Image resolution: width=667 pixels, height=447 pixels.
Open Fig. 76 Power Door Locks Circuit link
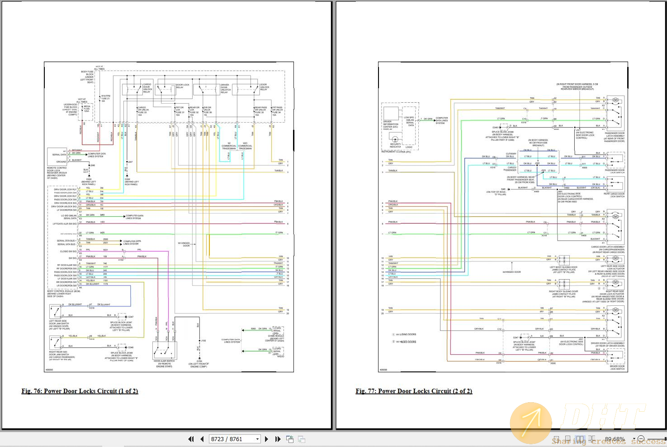click(80, 391)
